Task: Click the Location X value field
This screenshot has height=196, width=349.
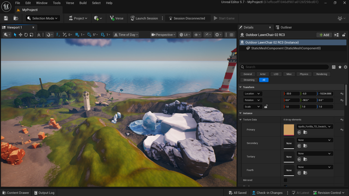Action: [x=291, y=94]
